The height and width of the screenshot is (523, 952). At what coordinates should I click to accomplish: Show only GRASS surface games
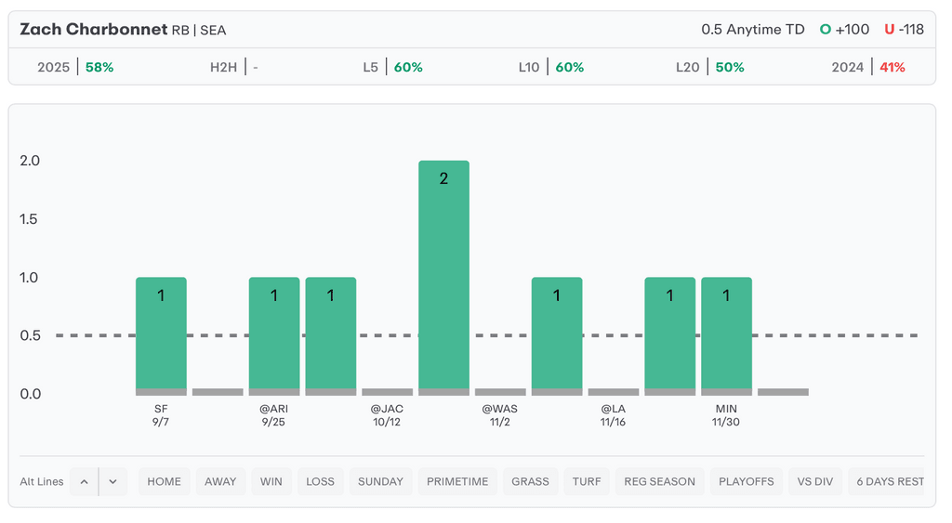point(531,481)
